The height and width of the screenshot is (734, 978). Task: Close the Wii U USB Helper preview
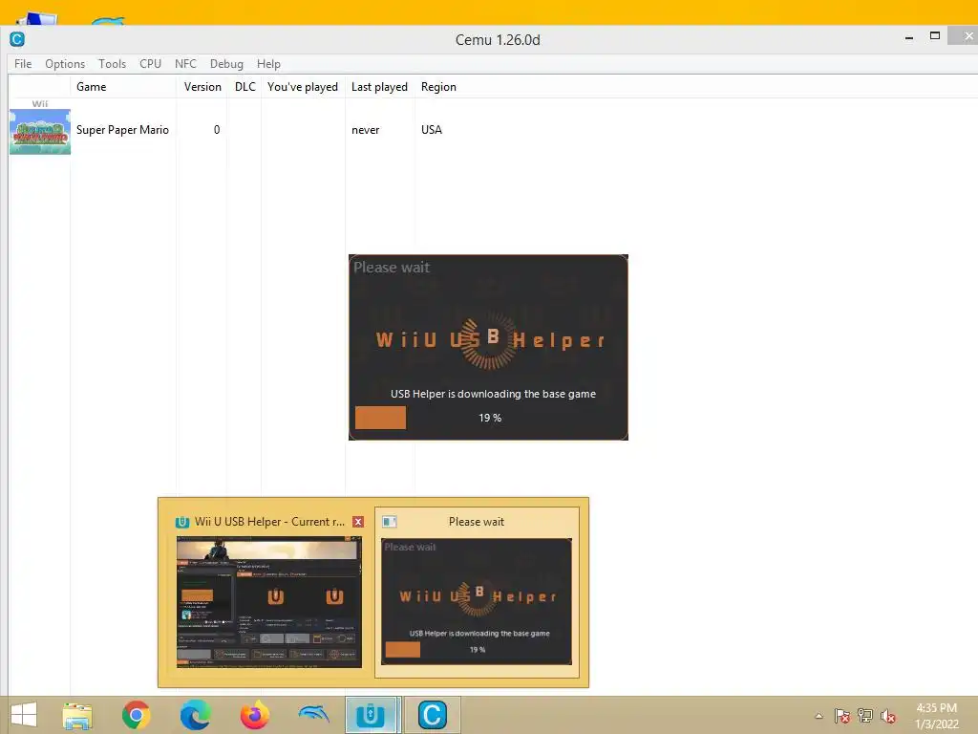[x=358, y=522]
